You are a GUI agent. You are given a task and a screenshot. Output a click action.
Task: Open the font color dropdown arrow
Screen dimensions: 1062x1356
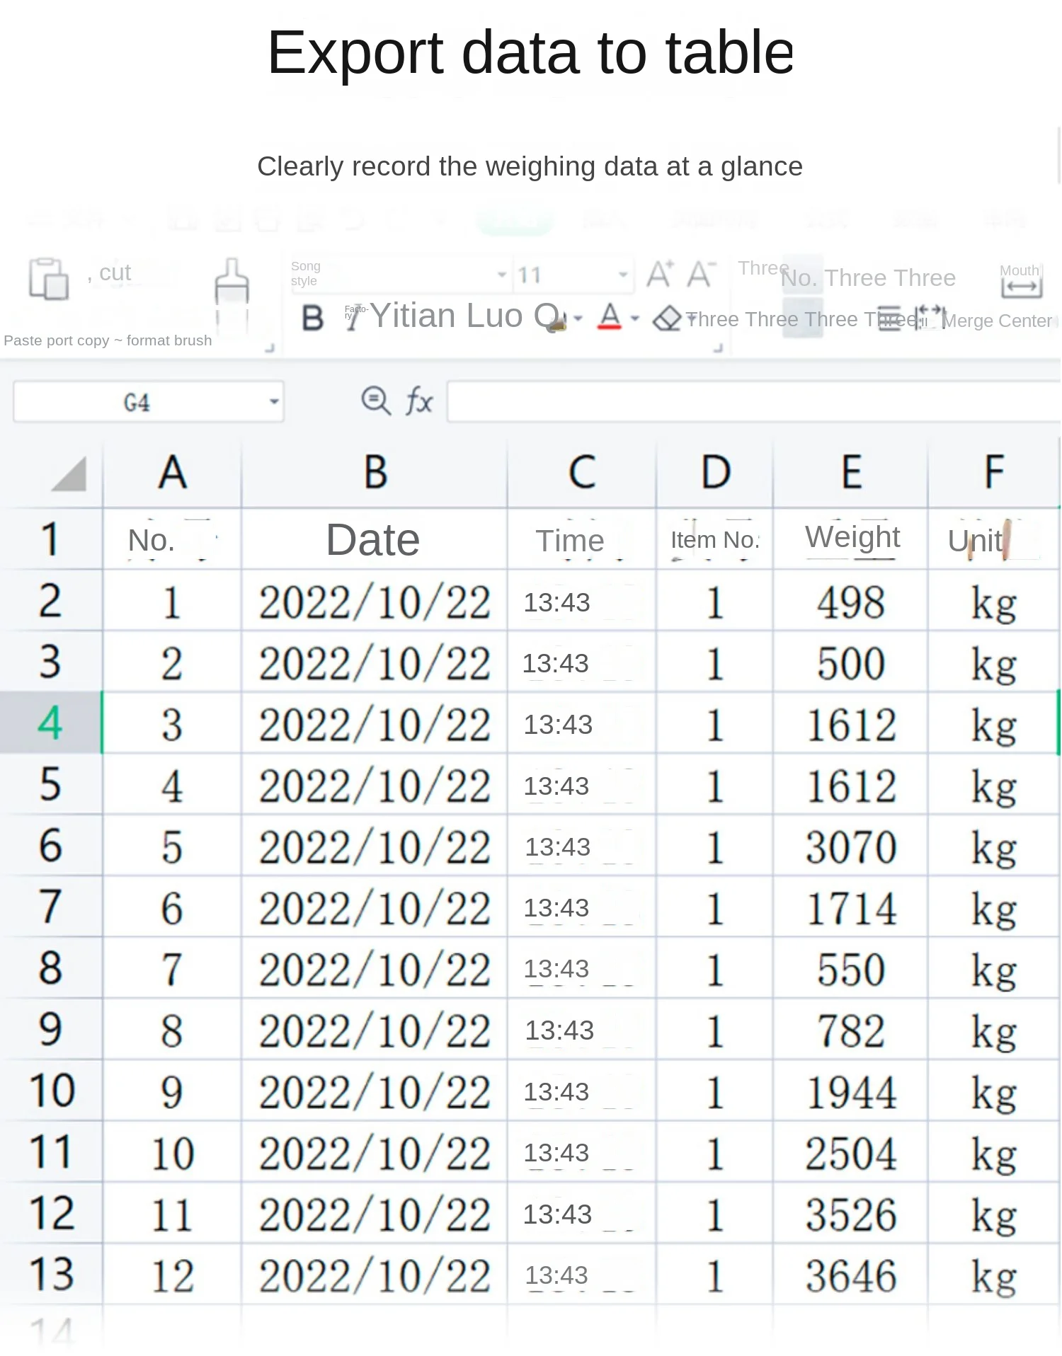[635, 318]
